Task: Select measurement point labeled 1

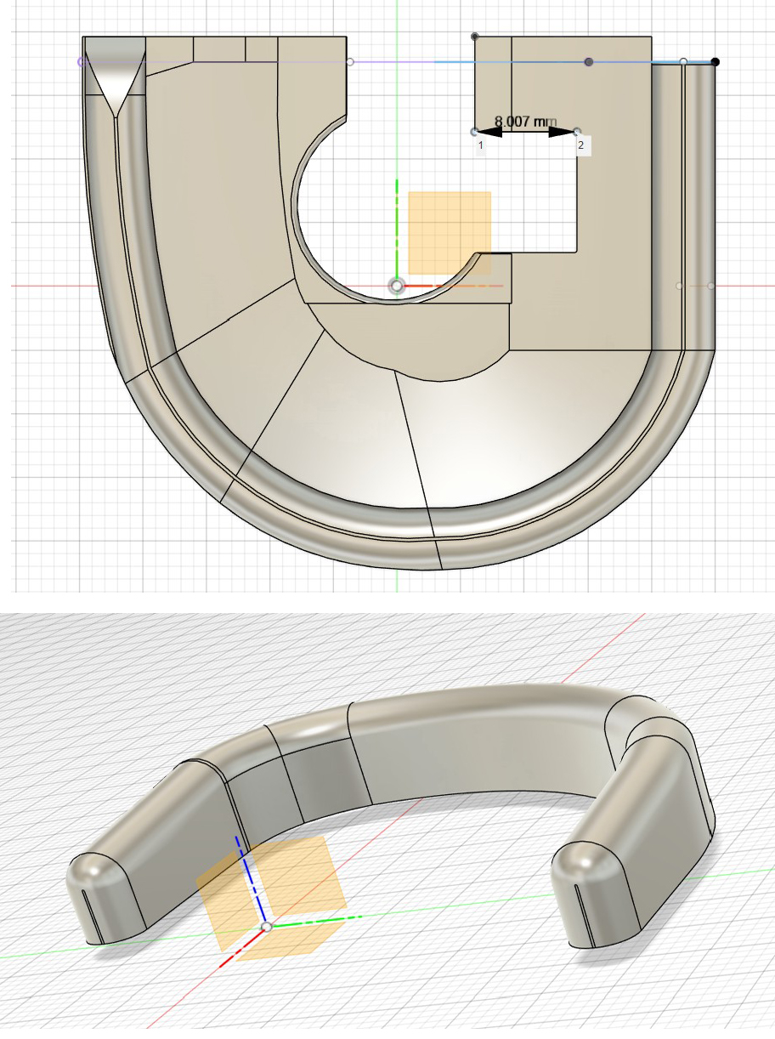Action: point(474,132)
